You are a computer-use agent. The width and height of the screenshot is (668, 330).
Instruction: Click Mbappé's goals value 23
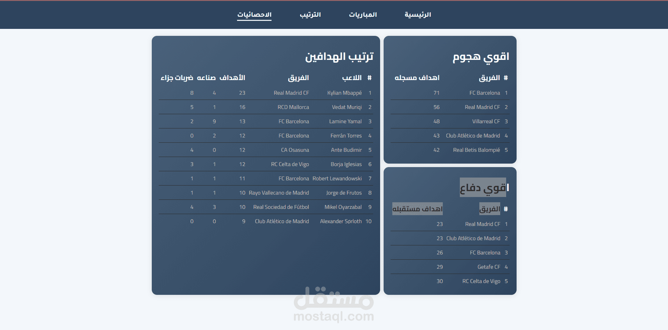pos(242,93)
